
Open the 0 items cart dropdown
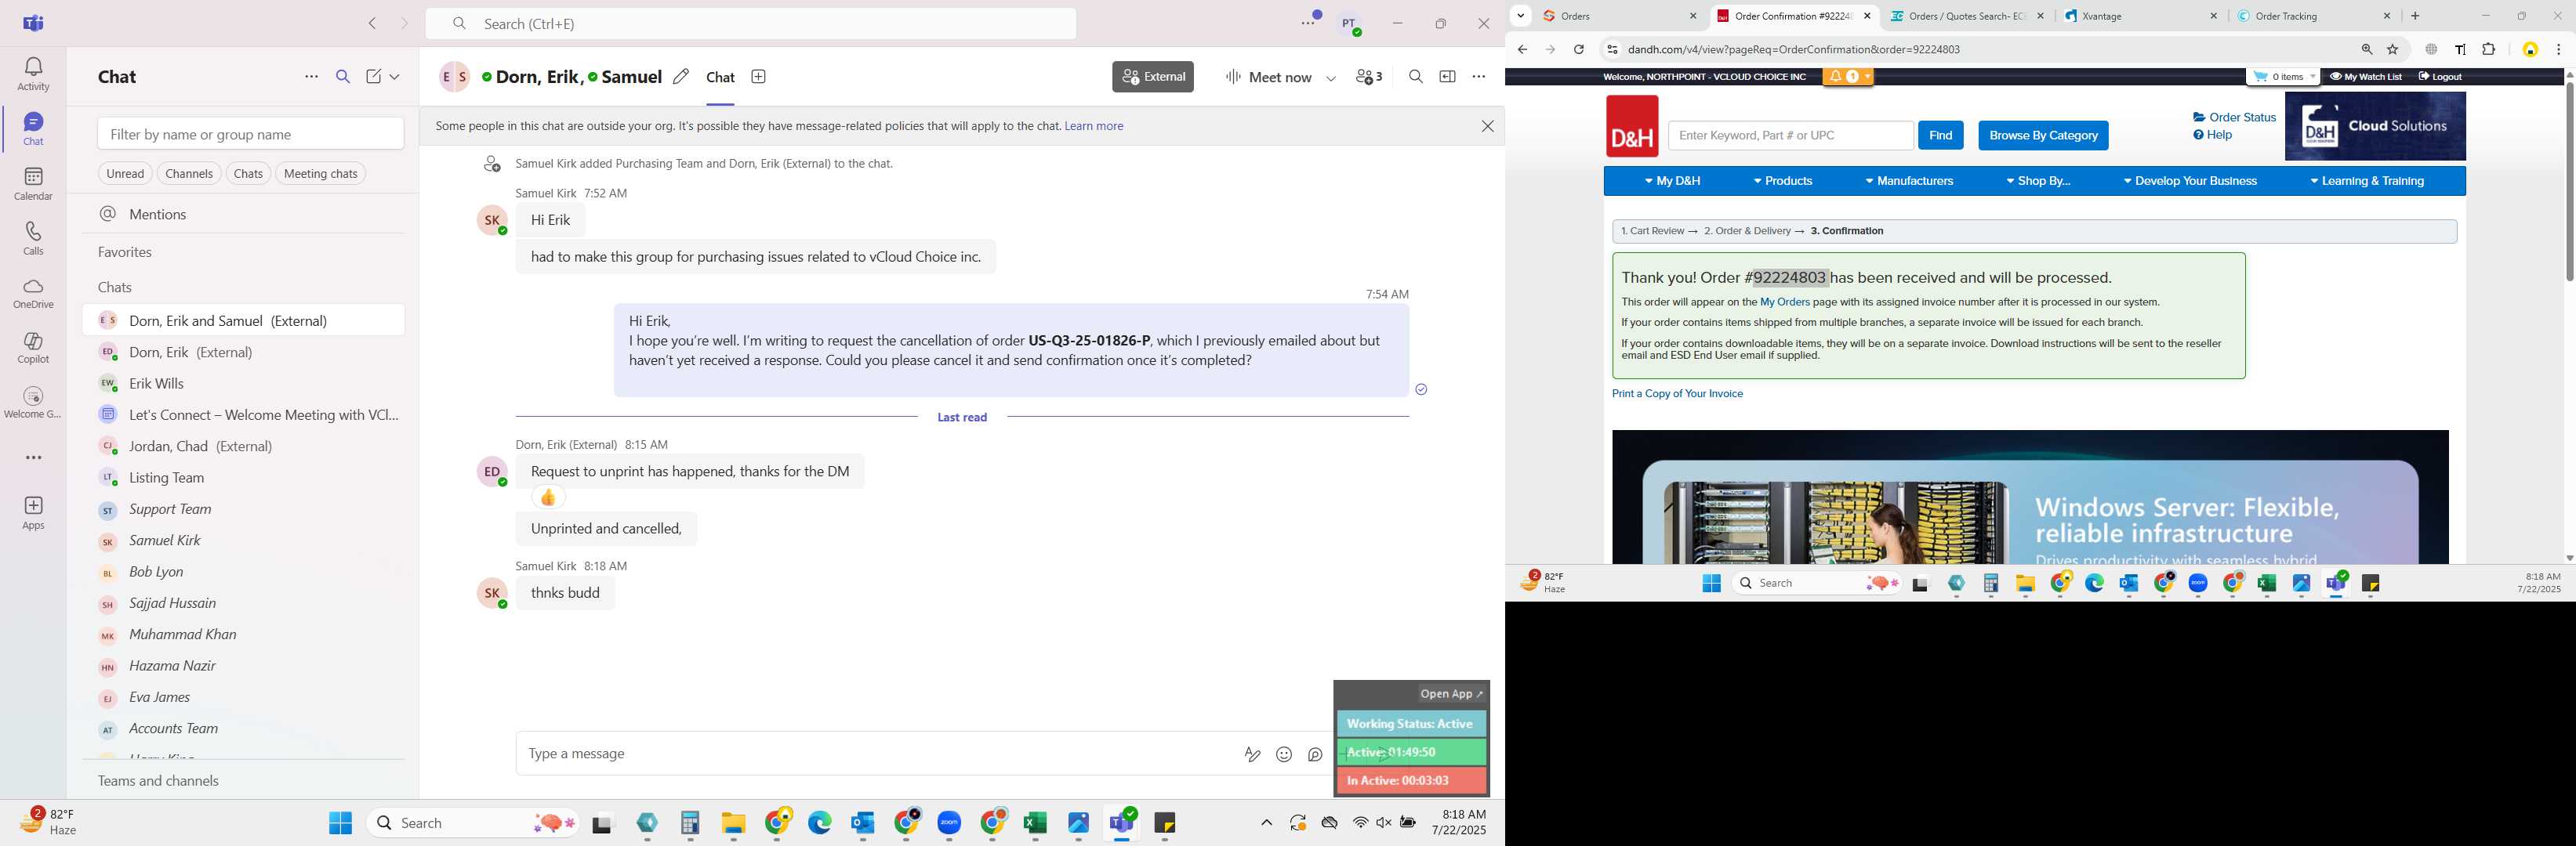tap(2283, 77)
